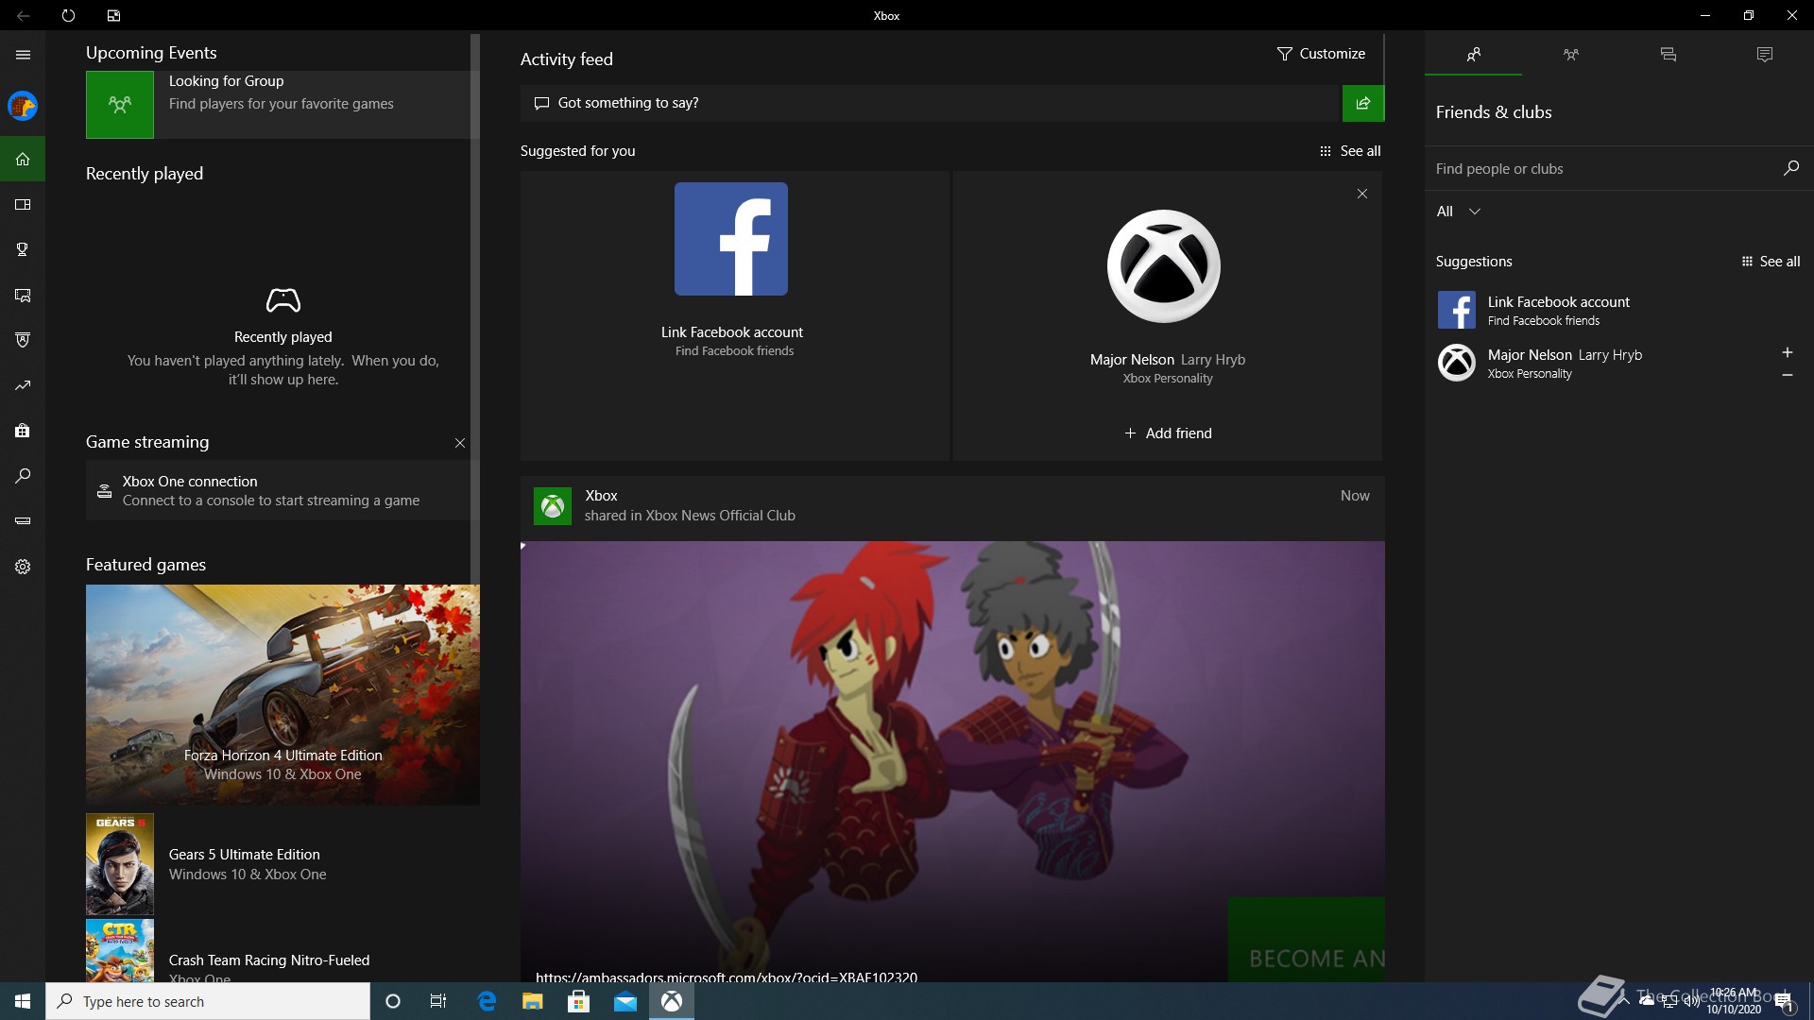Click the taskbar Type here to search box
1814x1020 pixels.
pyautogui.click(x=208, y=1001)
